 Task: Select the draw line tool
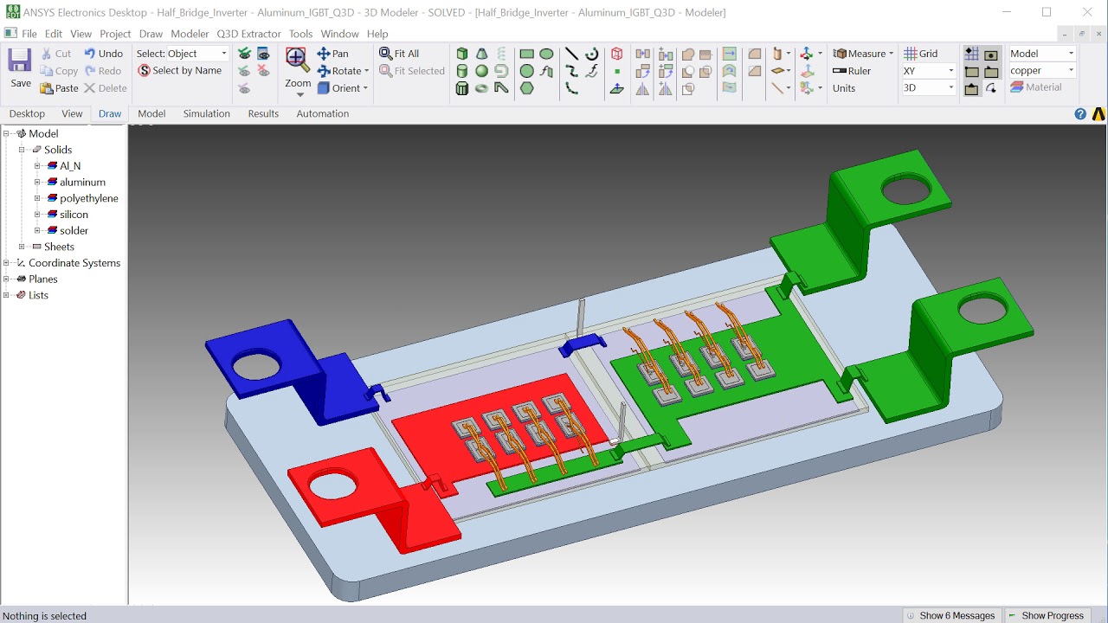(x=571, y=54)
